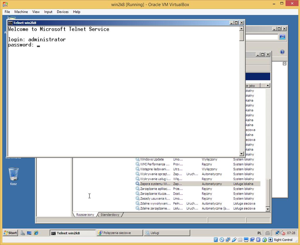Screen dimensions: 300x245
Task: Open the Kosz recycle bin icon
Action: (13, 176)
